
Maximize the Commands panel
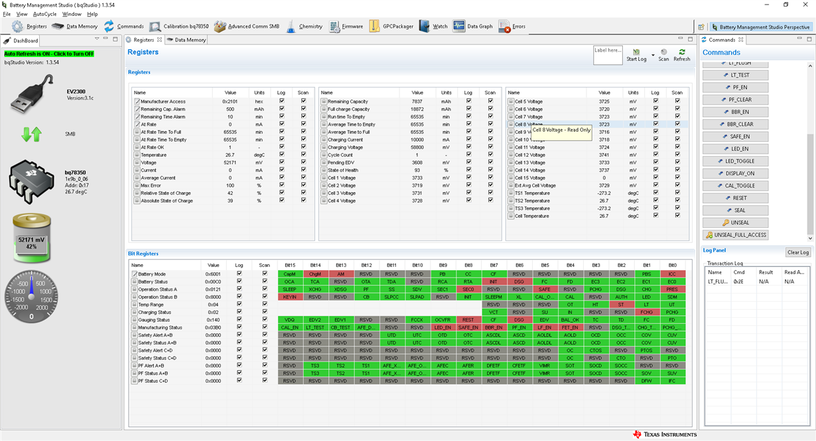(x=809, y=40)
